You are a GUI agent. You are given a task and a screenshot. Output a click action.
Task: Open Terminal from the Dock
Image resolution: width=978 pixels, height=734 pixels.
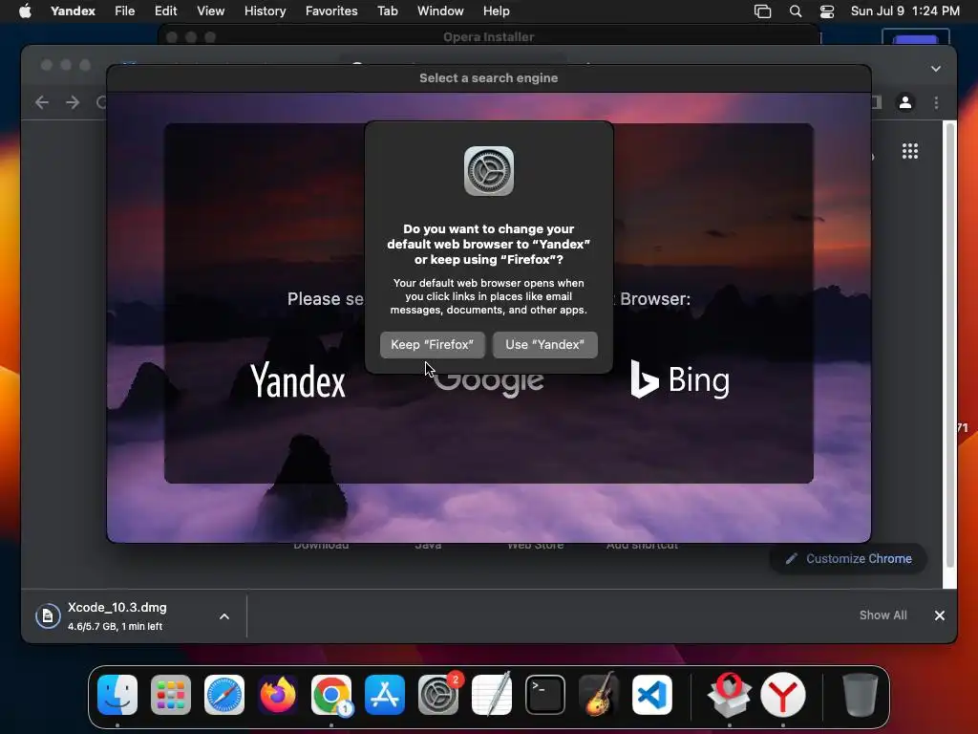pos(545,695)
